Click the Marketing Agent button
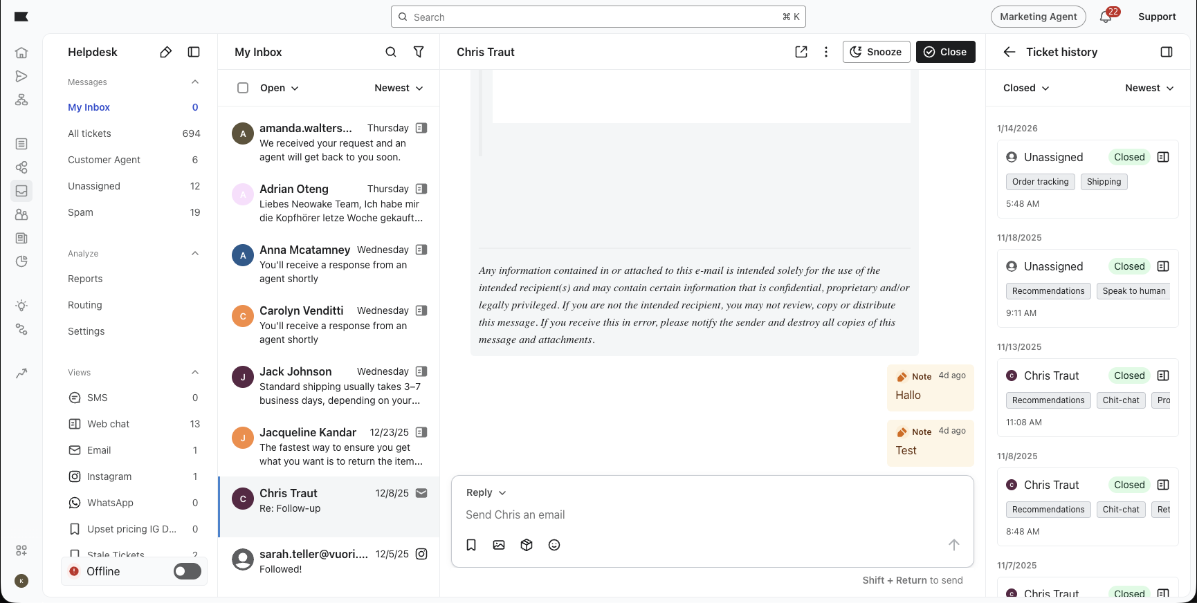Screen dimensions: 1197x603 [1038, 17]
